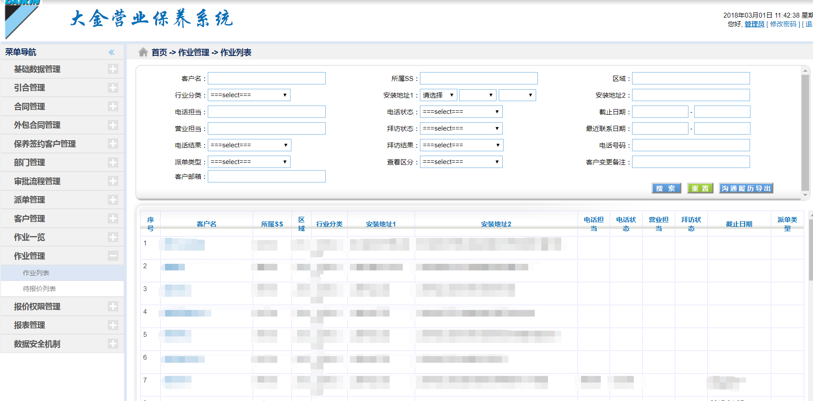The height and width of the screenshot is (401, 813).
Task: Select 作业列表 submenu item
Action: (x=62, y=273)
